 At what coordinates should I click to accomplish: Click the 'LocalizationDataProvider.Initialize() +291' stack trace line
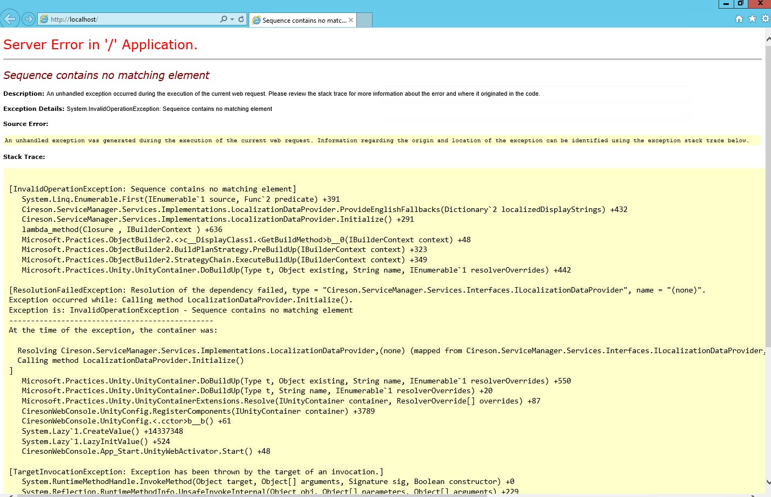coord(218,219)
